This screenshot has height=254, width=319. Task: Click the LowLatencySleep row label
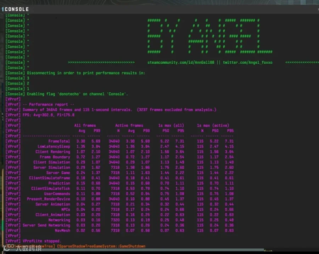point(54,146)
